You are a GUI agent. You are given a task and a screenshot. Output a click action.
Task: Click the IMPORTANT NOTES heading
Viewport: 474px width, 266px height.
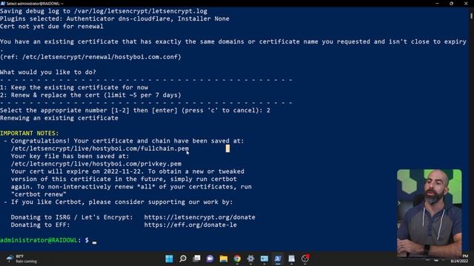30,133
